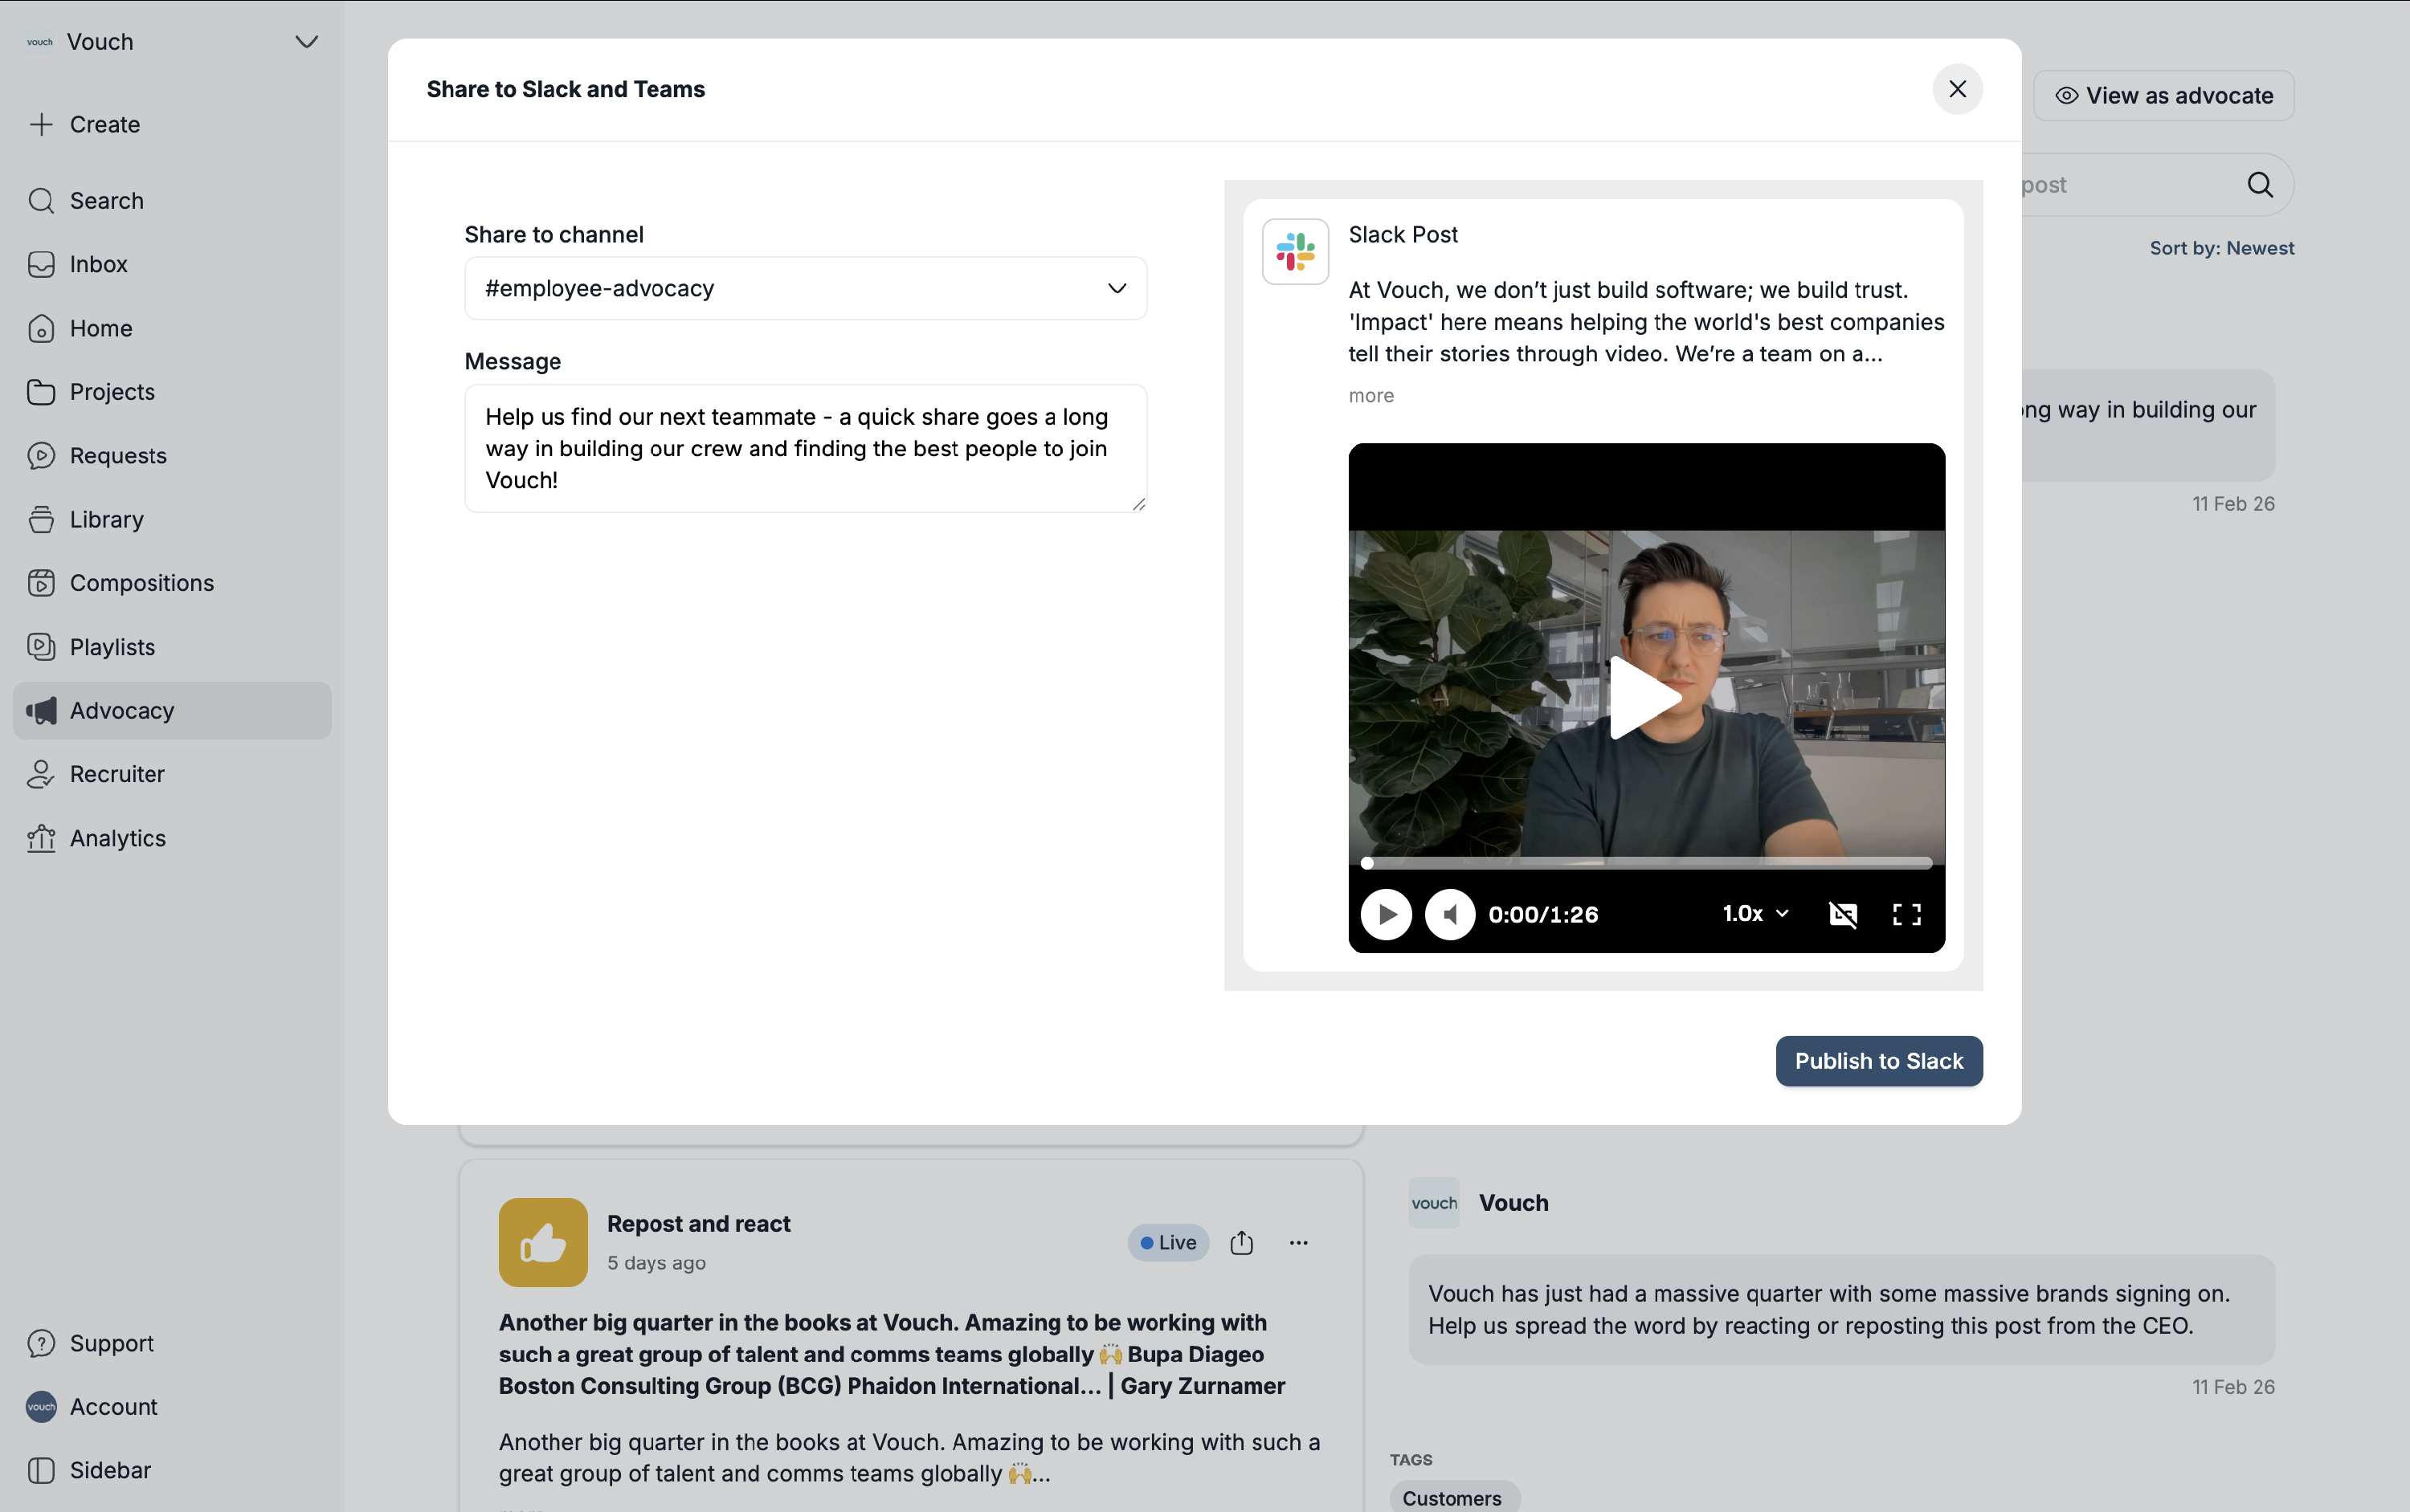Toggle fullscreen on the video player

tap(1906, 914)
